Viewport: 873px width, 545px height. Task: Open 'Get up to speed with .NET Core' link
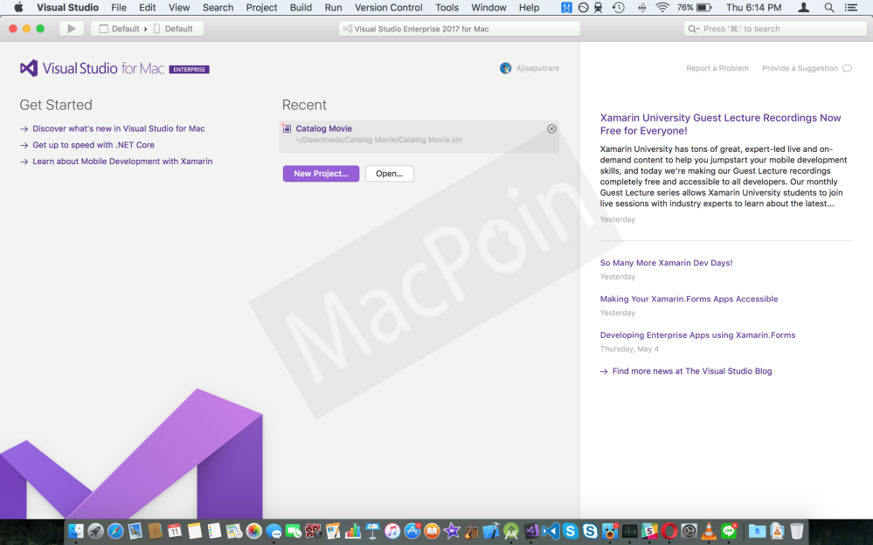coord(94,145)
